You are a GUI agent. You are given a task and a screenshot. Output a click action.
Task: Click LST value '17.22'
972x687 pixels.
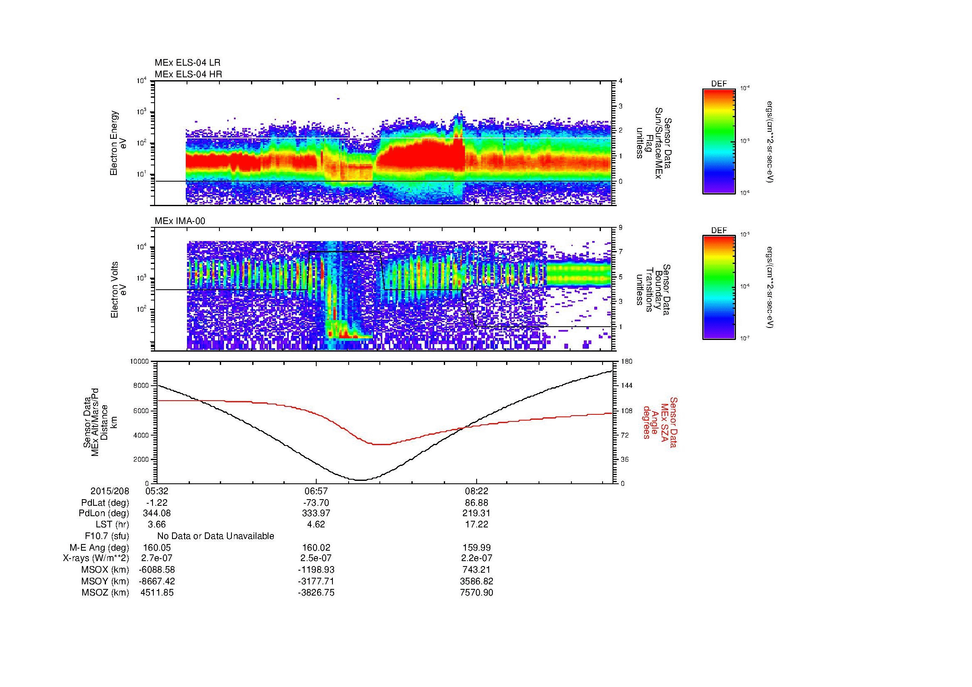(477, 524)
